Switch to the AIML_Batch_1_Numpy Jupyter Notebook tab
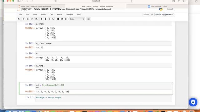Image resolution: width=200 pixels, height=112 pixels. [x=96, y=6]
